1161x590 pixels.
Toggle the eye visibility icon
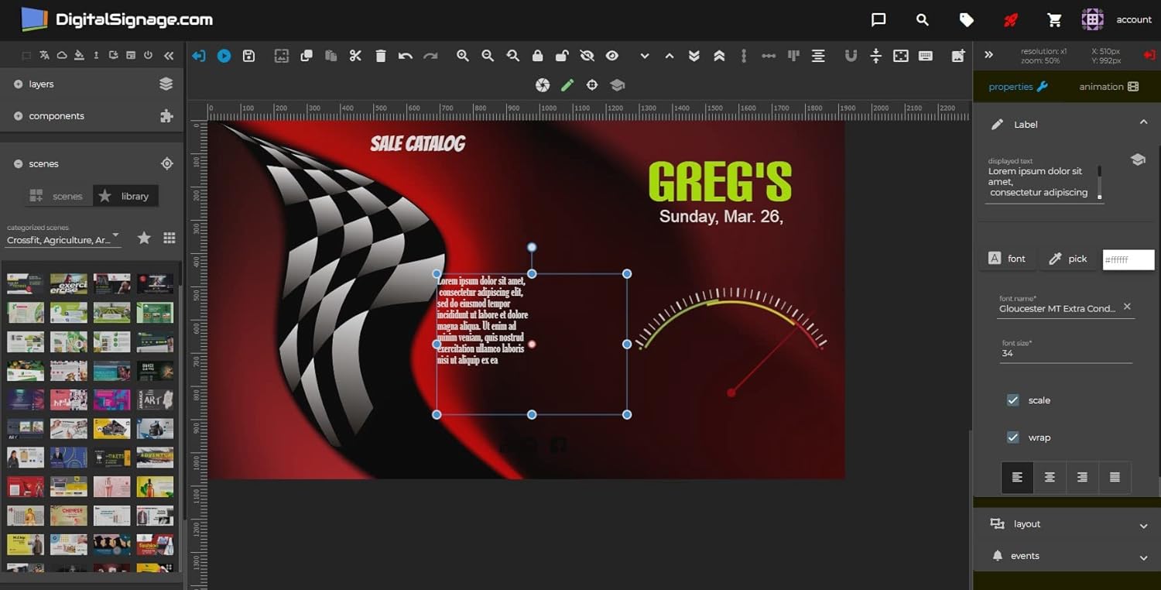coord(612,56)
